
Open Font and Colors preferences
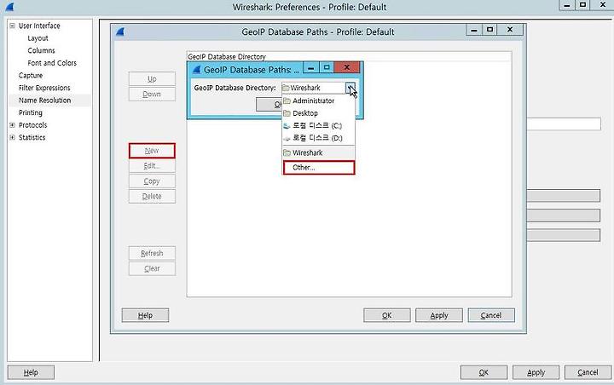click(x=52, y=63)
